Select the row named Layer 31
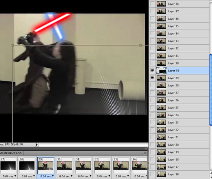The height and width of the screenshot is (179, 212). (x=179, y=56)
